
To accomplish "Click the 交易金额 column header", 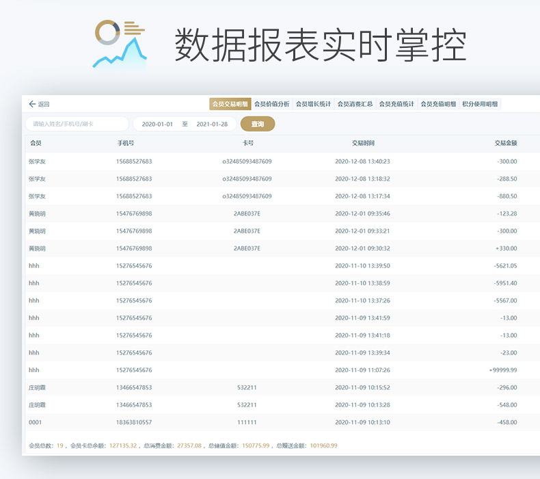I will [x=506, y=143].
